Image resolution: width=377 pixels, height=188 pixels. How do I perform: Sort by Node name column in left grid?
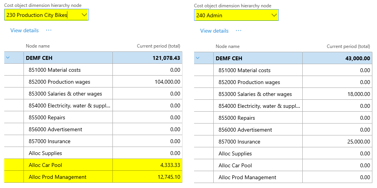click(x=38, y=46)
